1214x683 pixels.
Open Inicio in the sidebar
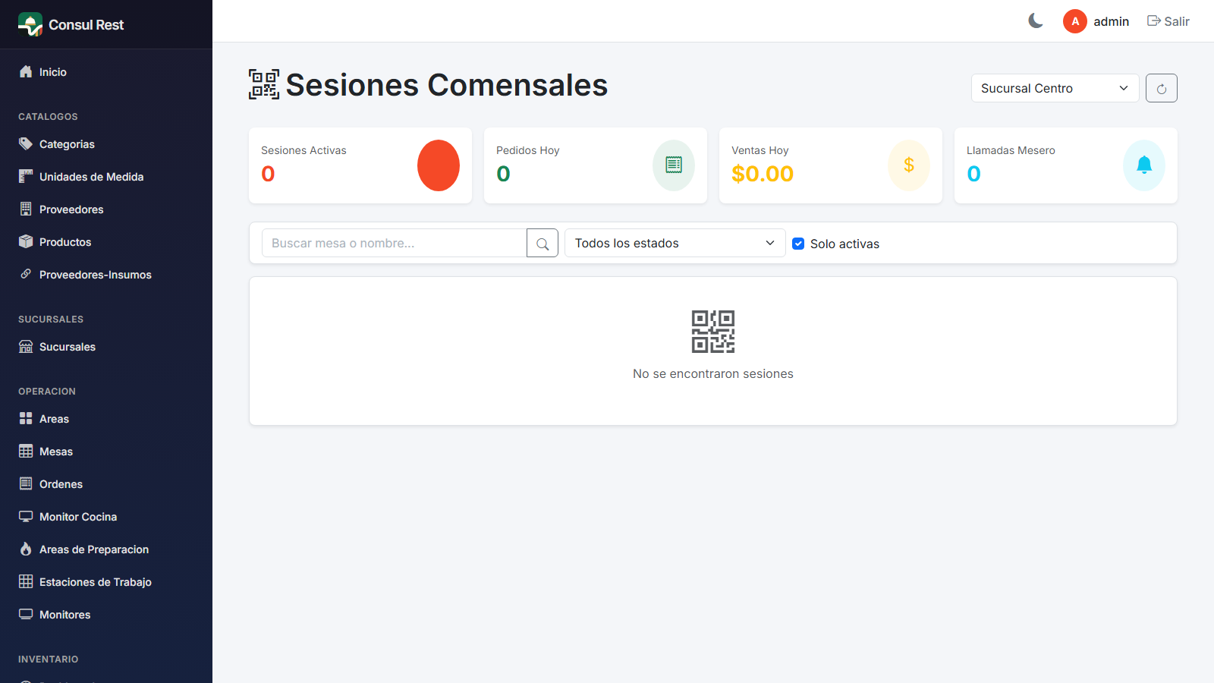tap(106, 72)
